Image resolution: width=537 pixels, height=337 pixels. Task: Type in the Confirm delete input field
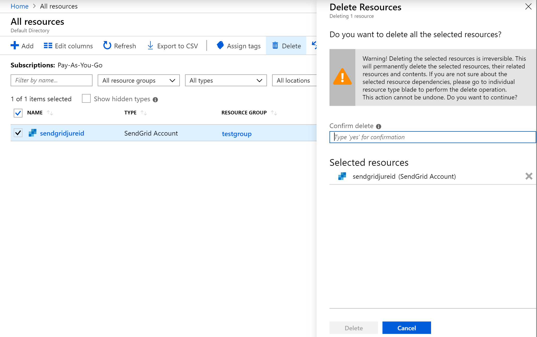(433, 137)
